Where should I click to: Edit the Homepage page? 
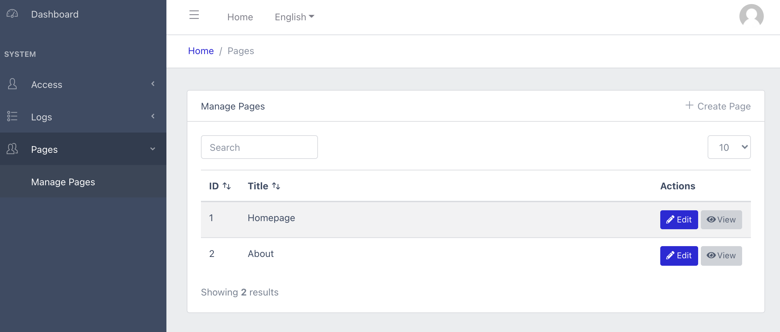679,220
